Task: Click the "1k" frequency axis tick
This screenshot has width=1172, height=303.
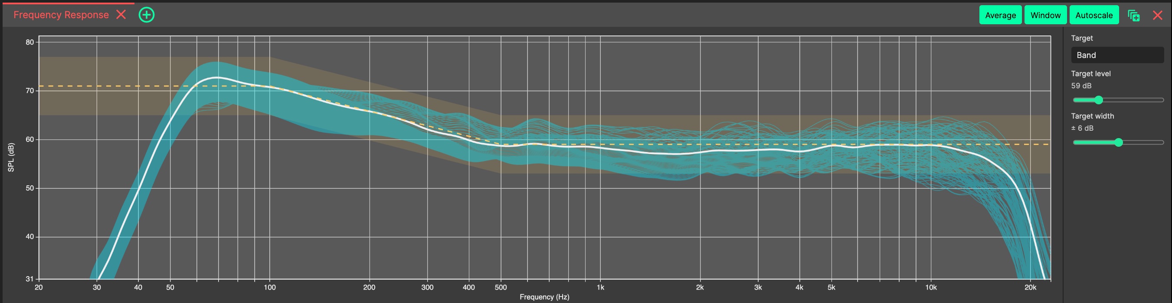Action: [x=600, y=287]
